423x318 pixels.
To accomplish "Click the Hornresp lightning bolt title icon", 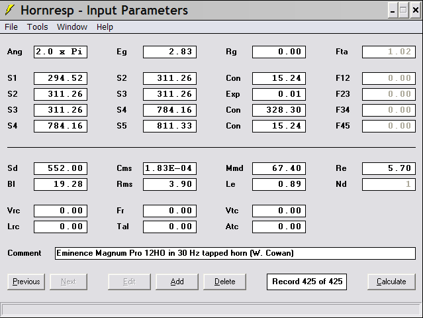I will pyautogui.click(x=9, y=10).
